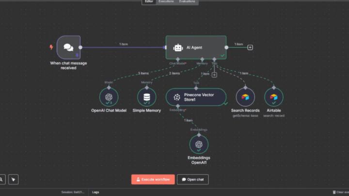Screen dimensions: 349x196
Task: Click AI Agent Chat Model connector diamond
Action: [x=177, y=60]
